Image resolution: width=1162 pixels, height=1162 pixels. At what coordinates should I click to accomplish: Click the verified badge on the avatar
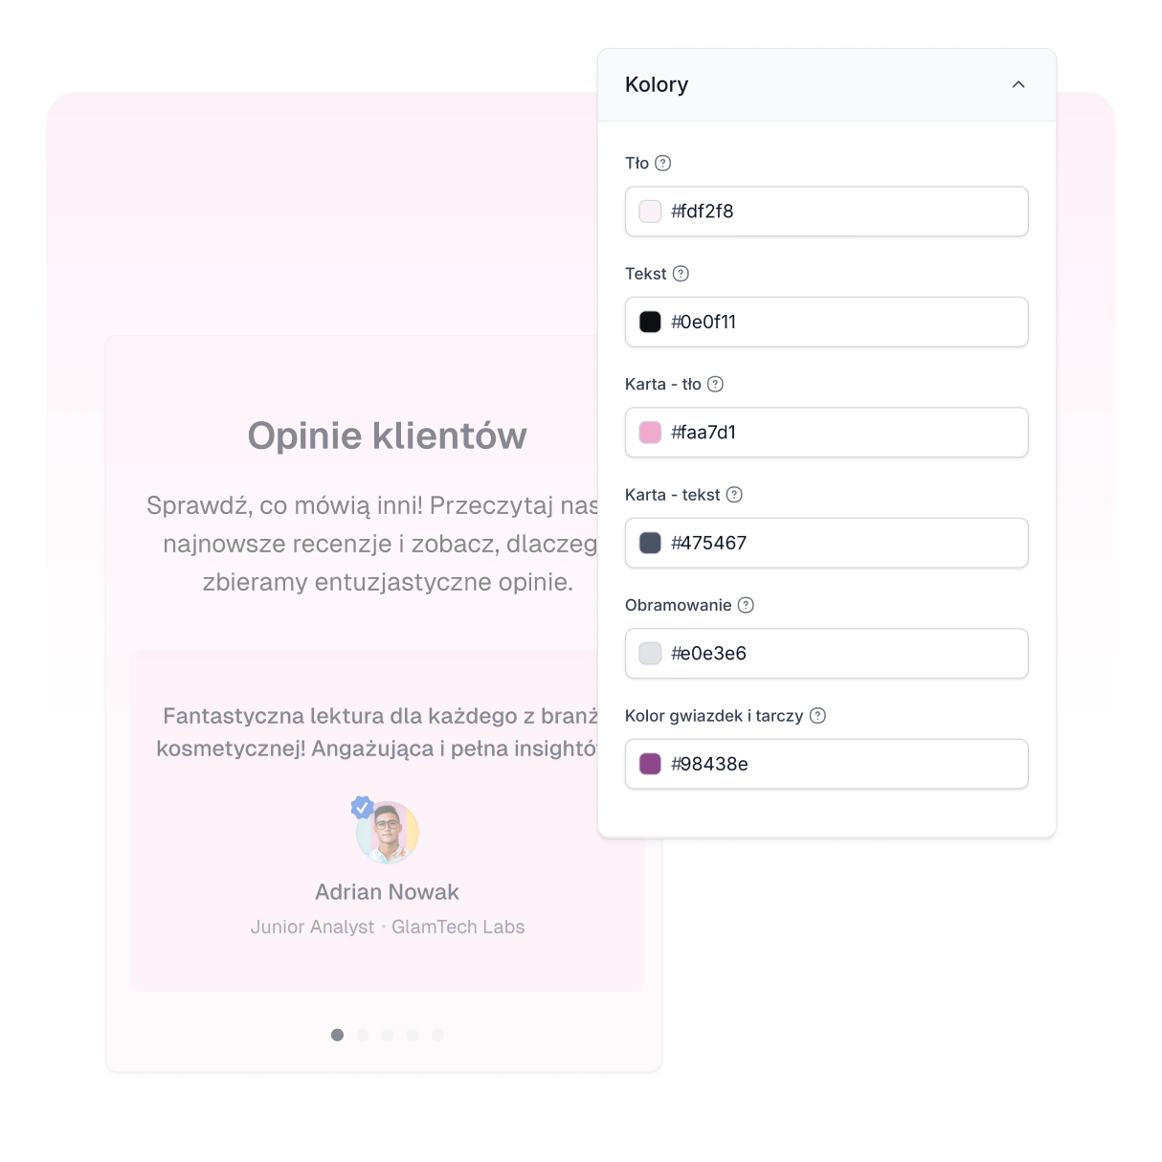[x=362, y=807]
